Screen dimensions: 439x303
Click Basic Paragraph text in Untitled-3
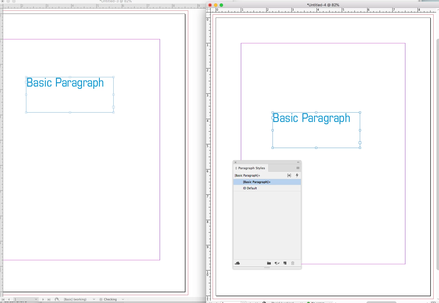pyautogui.click(x=65, y=83)
